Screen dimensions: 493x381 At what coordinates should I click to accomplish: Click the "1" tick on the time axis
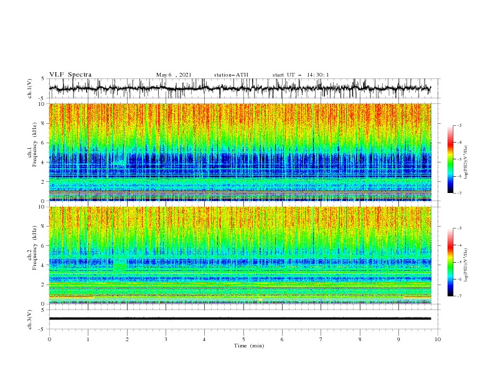pos(88,339)
